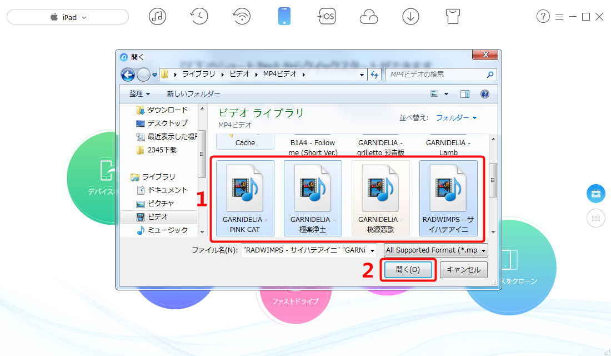The height and width of the screenshot is (356, 611).
Task: Click the change view icon
Action: point(434,93)
